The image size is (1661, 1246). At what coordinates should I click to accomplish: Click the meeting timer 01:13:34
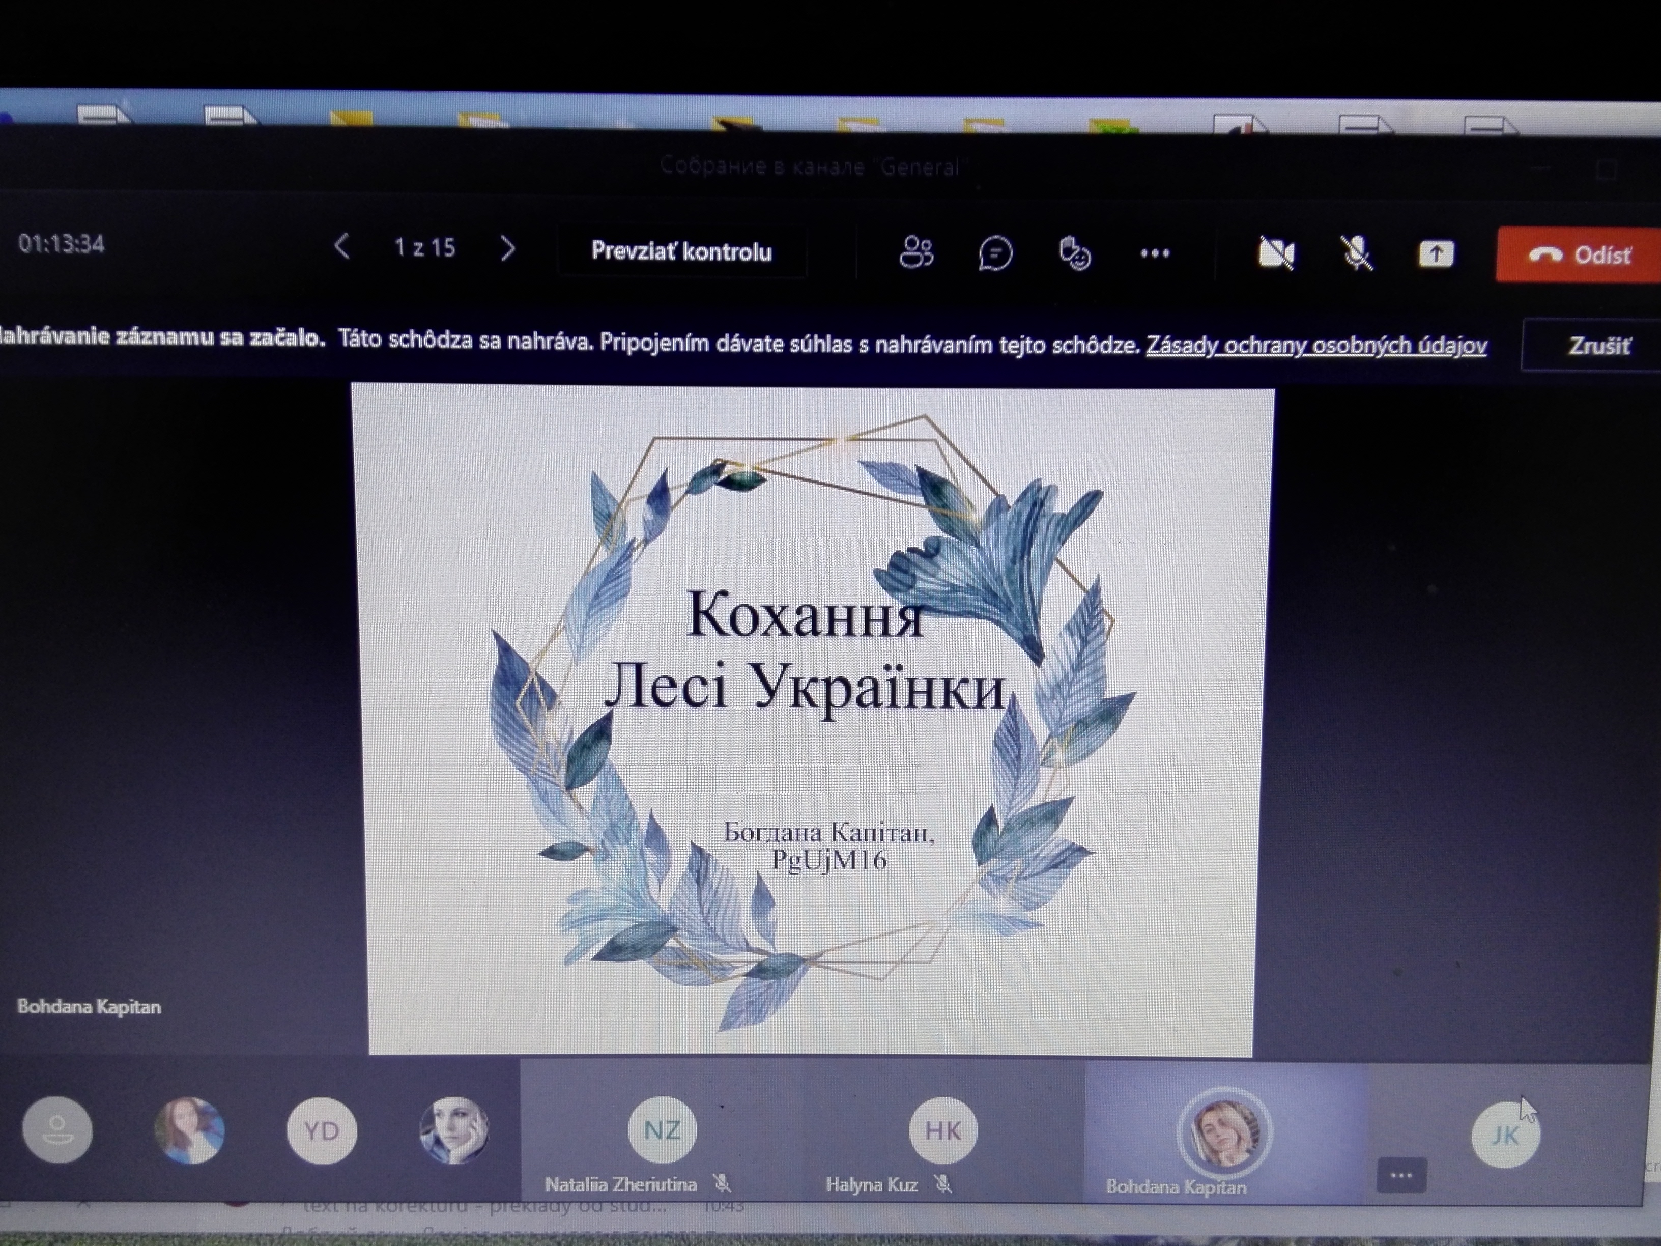coord(61,244)
